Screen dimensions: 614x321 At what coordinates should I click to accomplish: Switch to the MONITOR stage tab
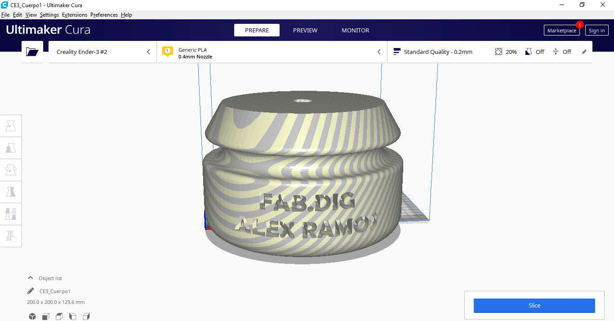355,30
